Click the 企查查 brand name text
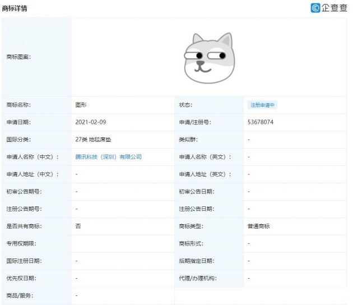353x305 pixels. 335,8
